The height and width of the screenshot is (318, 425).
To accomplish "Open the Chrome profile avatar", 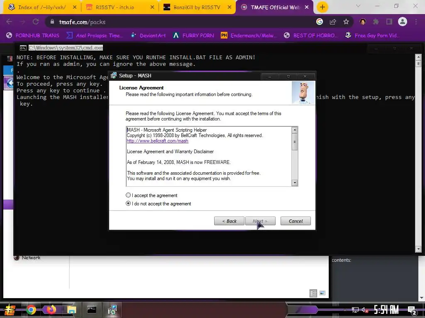I will [403, 22].
